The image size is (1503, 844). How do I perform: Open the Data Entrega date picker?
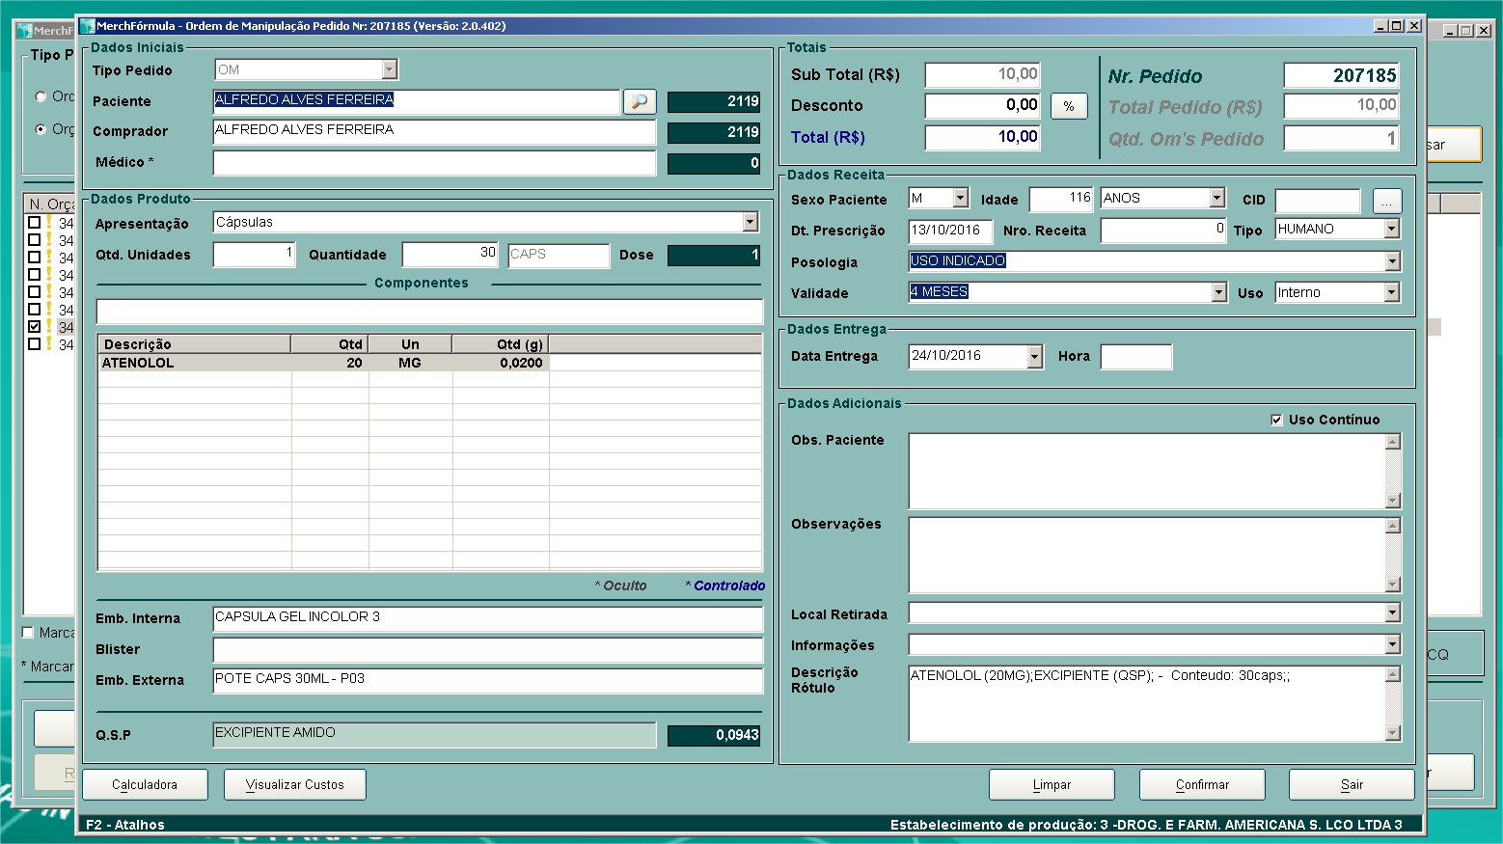coord(1034,357)
